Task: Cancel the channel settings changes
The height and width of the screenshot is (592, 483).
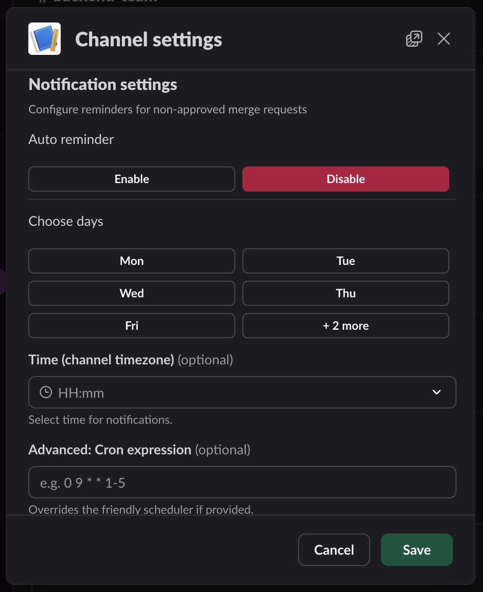Action: [334, 550]
